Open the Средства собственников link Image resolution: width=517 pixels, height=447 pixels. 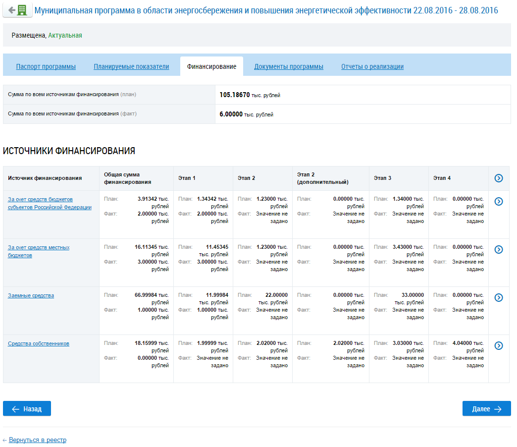(x=39, y=343)
